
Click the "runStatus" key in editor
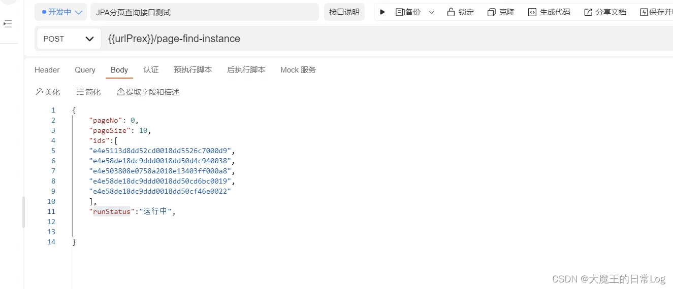[112, 211]
